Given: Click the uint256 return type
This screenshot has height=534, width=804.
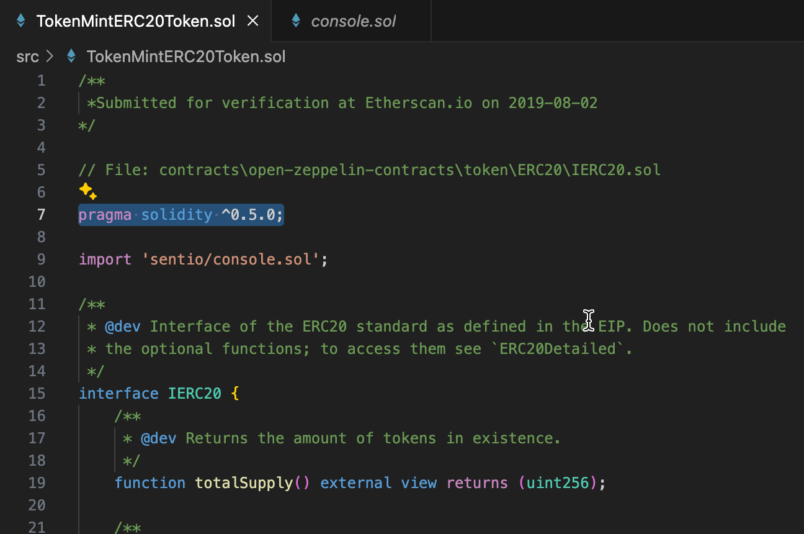Looking at the screenshot, I should coord(558,482).
